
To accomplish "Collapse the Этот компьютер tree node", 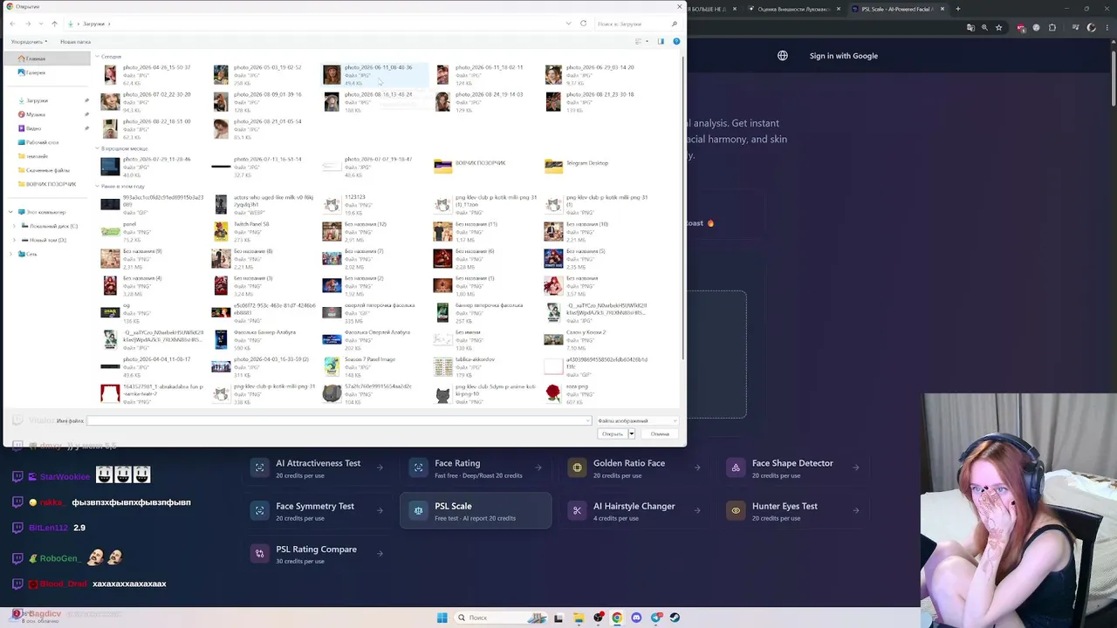I will coord(10,212).
